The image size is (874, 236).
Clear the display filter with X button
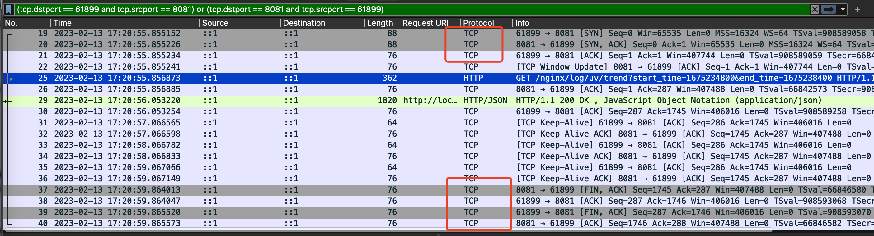tap(815, 9)
